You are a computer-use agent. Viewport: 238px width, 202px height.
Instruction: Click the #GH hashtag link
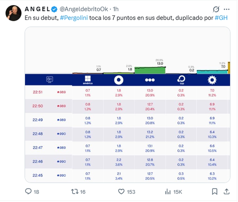221,18
